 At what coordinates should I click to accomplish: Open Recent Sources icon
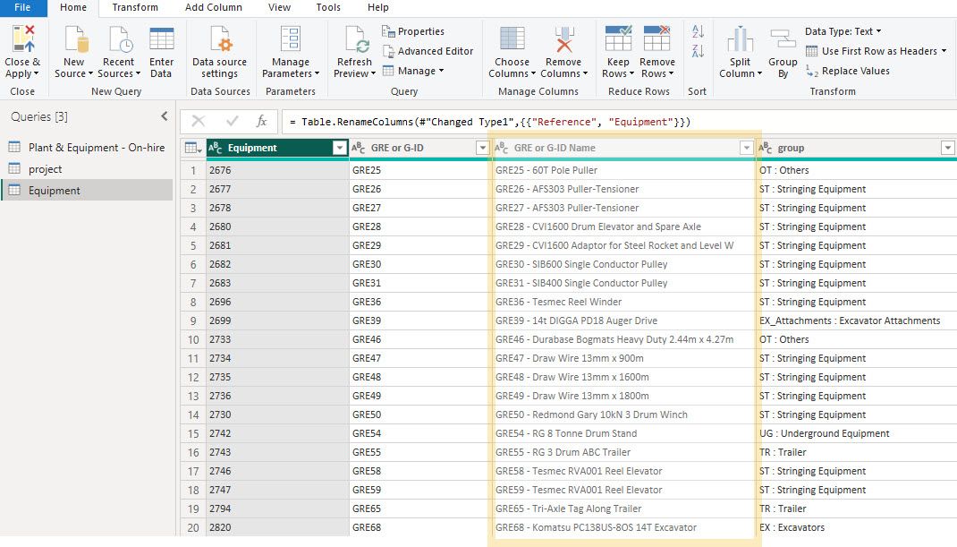120,39
